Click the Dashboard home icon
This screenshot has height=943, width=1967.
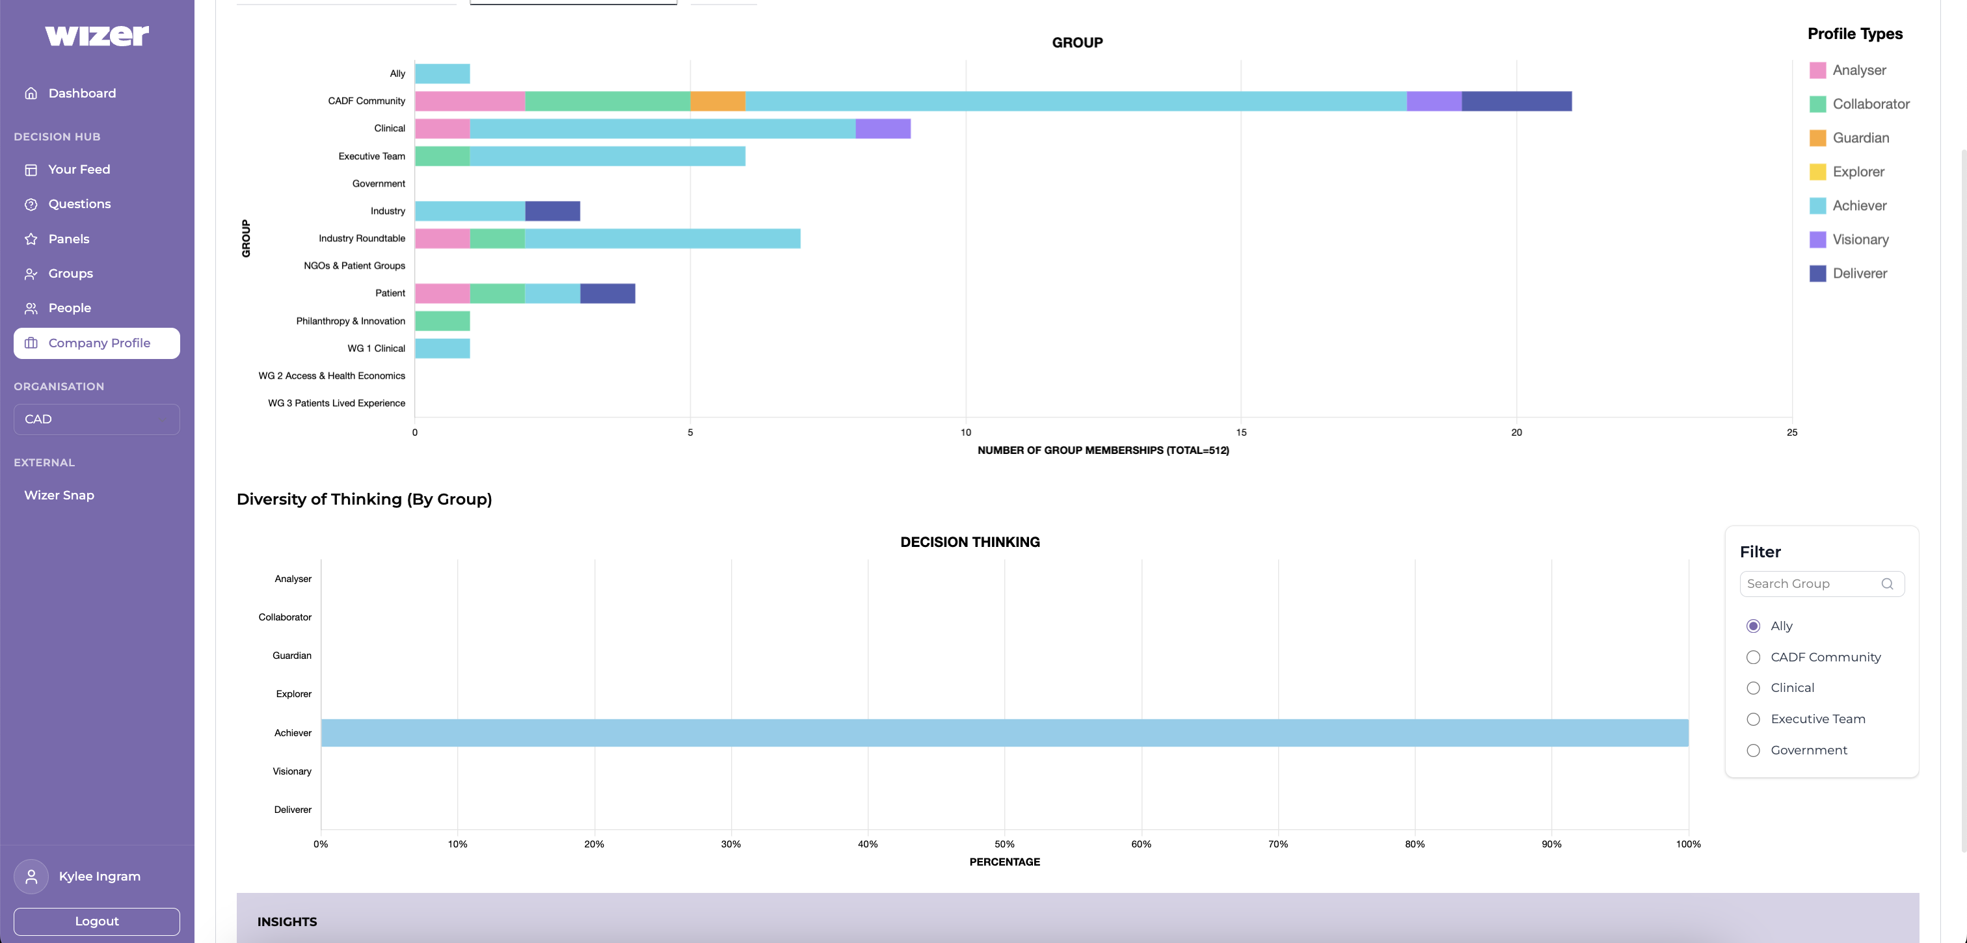point(31,93)
